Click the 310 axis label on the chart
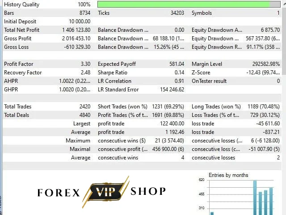 202,208
